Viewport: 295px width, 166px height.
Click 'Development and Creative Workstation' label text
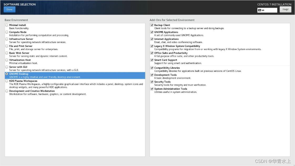pyautogui.click(x=32, y=91)
